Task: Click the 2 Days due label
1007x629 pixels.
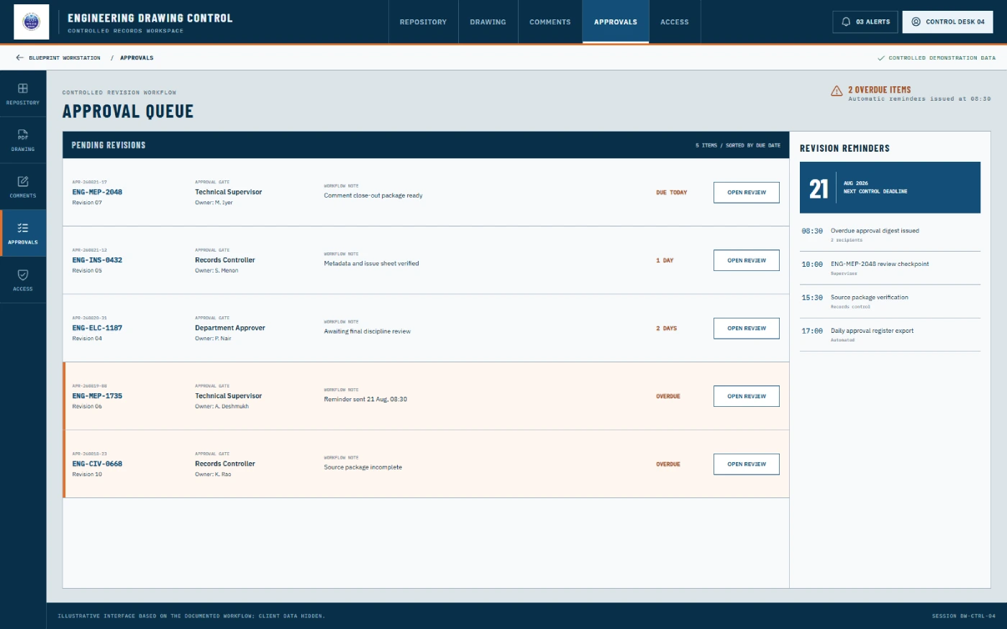Action: click(x=667, y=329)
